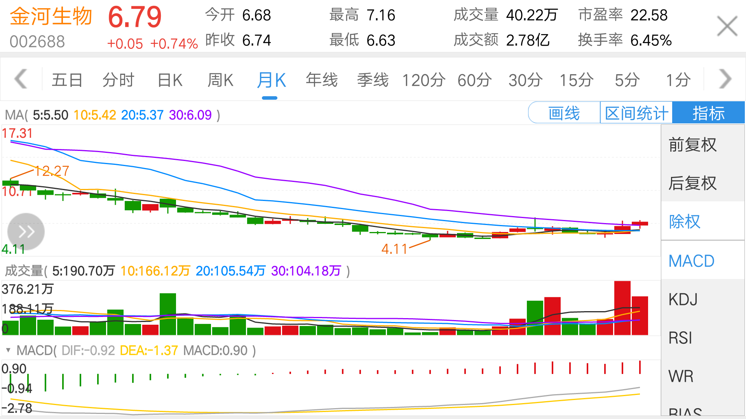Tap the tallest green volume bar
The width and height of the screenshot is (746, 419).
168,314
